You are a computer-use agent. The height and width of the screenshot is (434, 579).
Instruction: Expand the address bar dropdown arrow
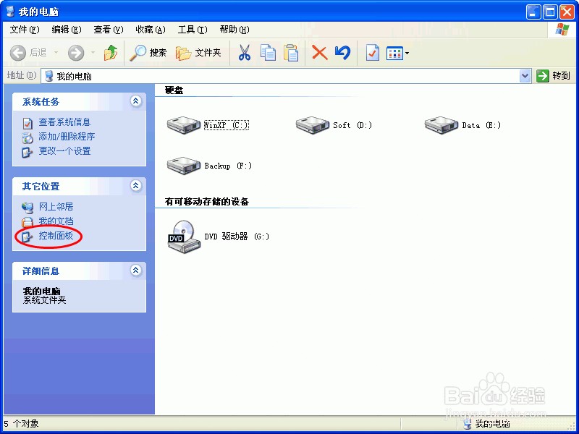pos(525,77)
